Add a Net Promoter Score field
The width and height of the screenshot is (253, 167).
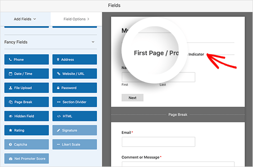[x=26, y=158]
